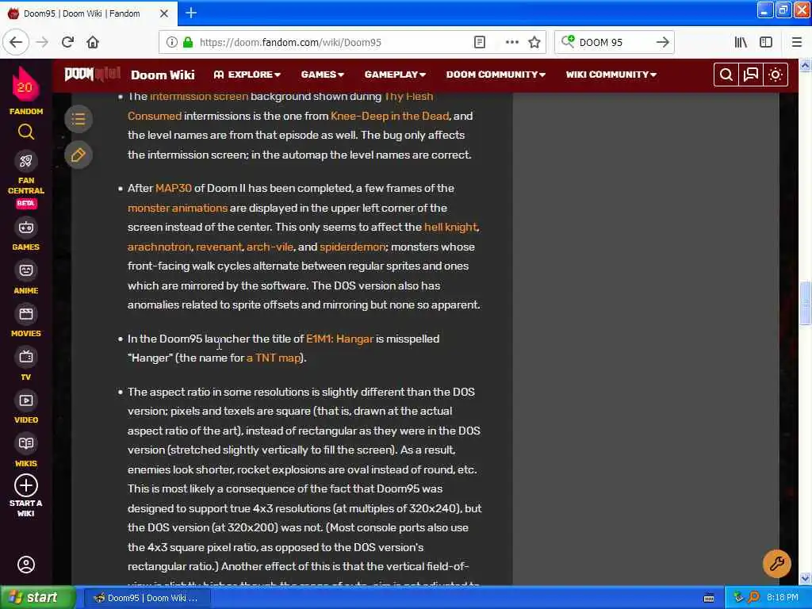812x609 pixels.
Task: Click the page scroll up arrow
Action: click(x=805, y=65)
